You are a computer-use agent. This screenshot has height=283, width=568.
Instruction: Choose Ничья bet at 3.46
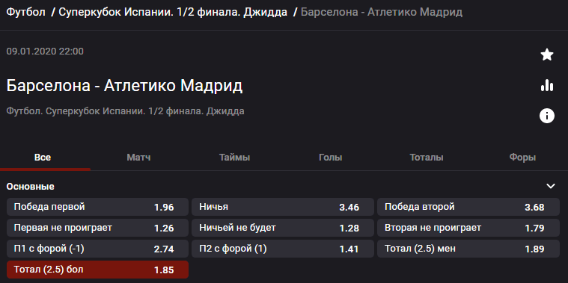click(x=283, y=207)
